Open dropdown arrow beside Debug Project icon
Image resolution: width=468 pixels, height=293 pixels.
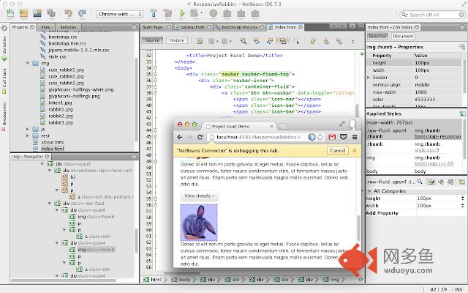[x=202, y=13]
